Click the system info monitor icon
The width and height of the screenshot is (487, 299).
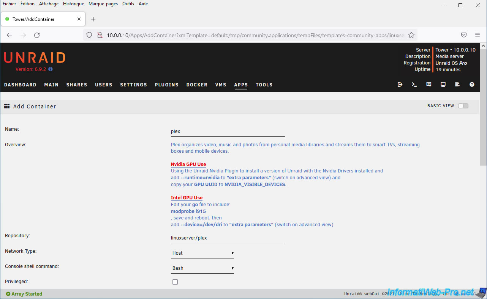443,85
